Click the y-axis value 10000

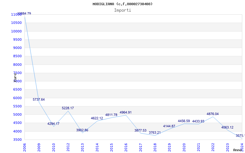16,32
